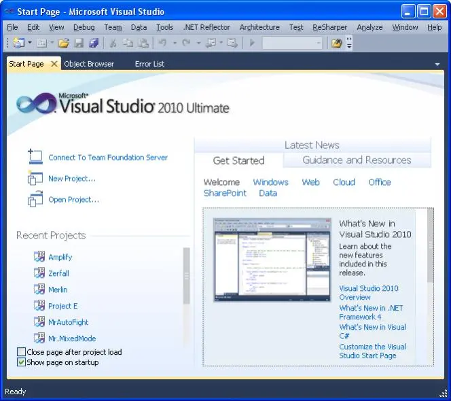This screenshot has height=401, width=451.
Task: Open recent project MrAutoFight by its name
Action: pyautogui.click(x=69, y=322)
